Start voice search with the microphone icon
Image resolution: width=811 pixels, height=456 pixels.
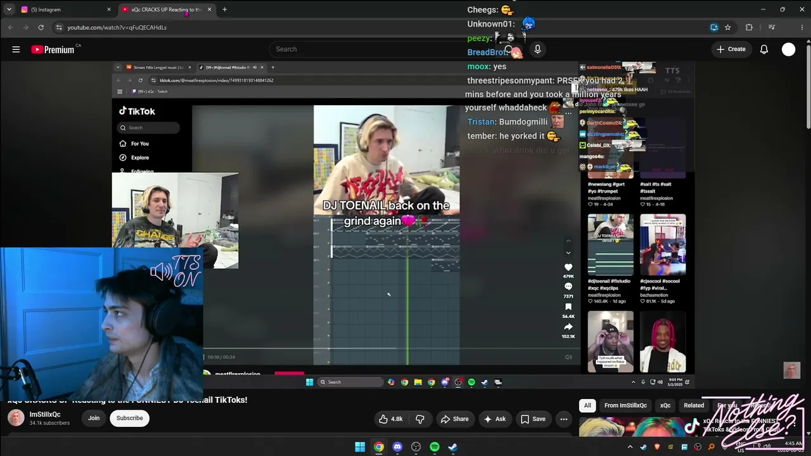(x=537, y=49)
